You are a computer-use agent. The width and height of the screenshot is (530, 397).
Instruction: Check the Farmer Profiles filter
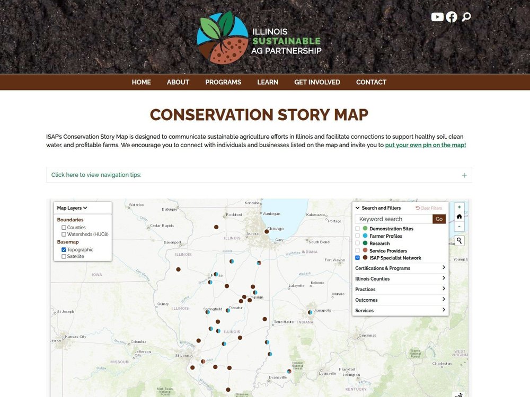point(358,236)
